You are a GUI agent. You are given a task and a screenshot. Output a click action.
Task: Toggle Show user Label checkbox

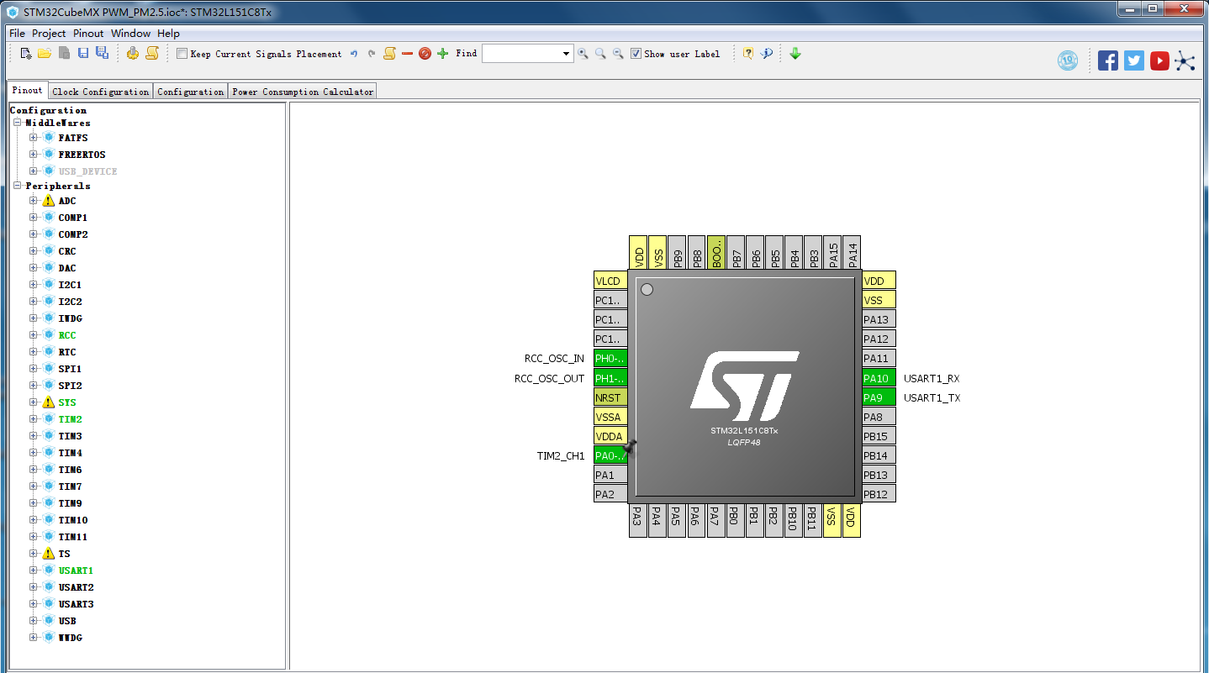tap(636, 54)
